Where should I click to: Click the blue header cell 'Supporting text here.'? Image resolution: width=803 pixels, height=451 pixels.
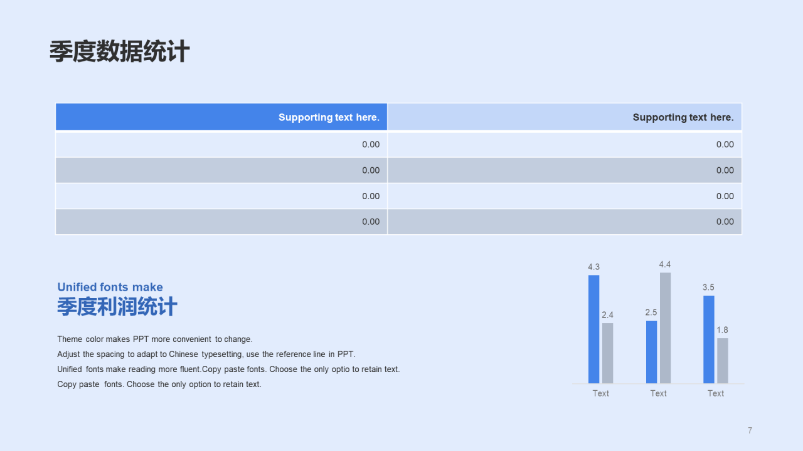(x=221, y=117)
